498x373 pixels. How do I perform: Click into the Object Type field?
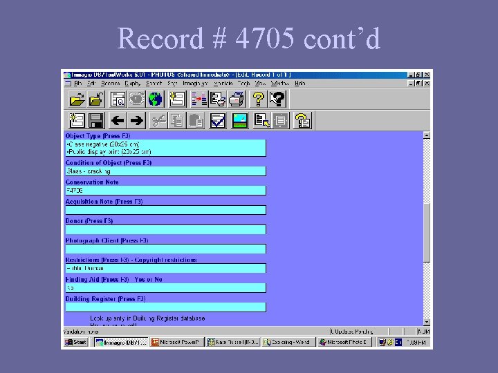pos(165,148)
